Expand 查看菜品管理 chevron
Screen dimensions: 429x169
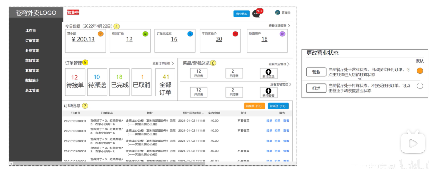288,64
